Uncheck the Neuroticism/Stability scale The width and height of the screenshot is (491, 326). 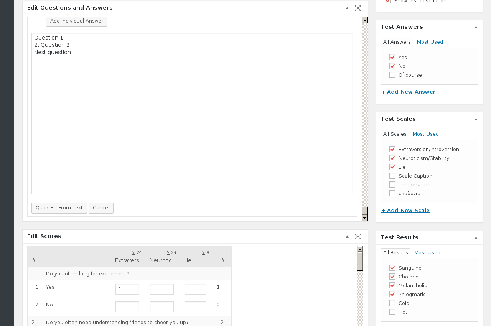coord(392,158)
